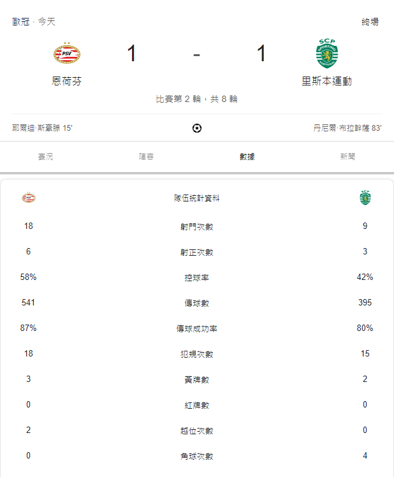Switch to the 陣容 lineup tab
Image resolution: width=394 pixels, height=477 pixels.
[147, 157]
